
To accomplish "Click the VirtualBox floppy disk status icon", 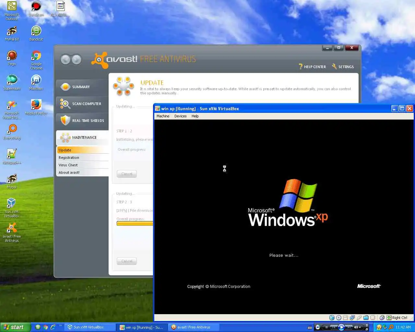I will [x=346, y=318].
